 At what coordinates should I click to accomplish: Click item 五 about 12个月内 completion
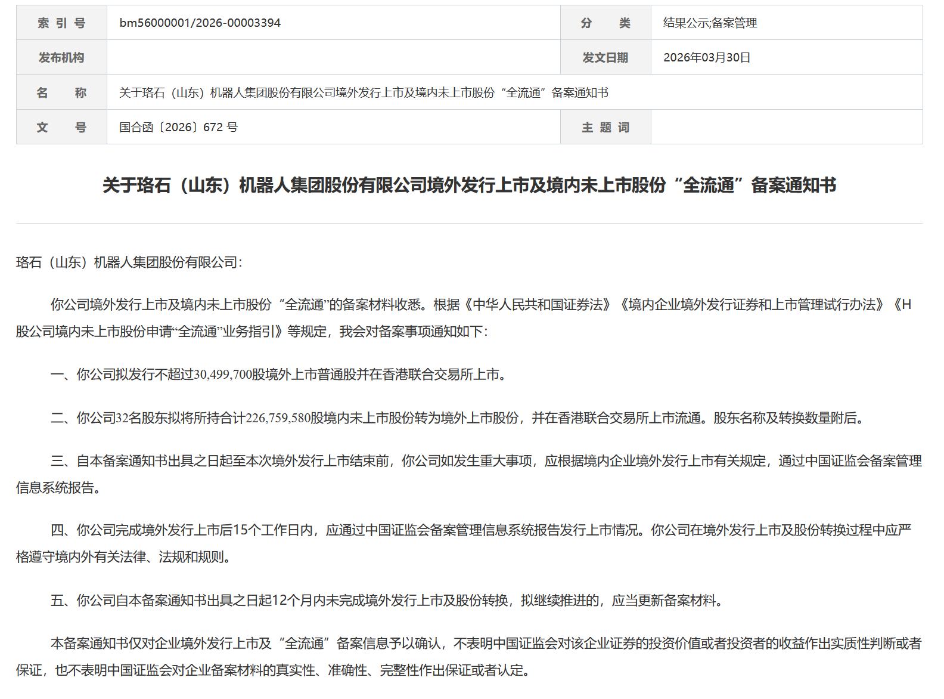pos(388,600)
